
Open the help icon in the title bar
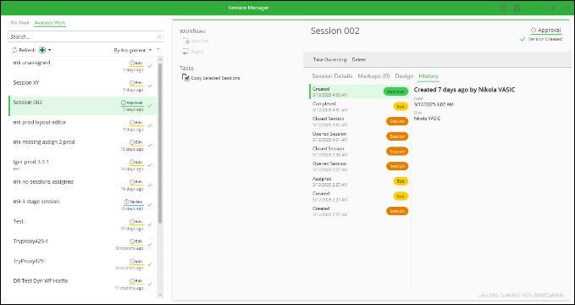[503, 8]
